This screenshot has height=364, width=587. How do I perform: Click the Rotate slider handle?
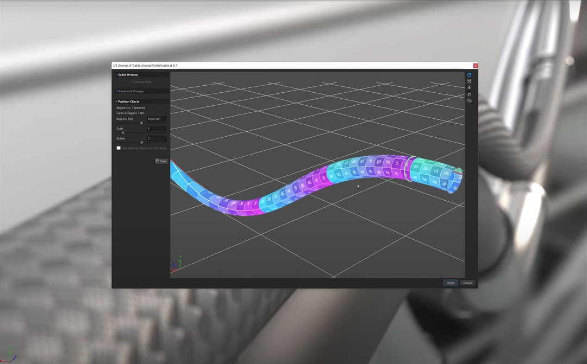pos(141,142)
